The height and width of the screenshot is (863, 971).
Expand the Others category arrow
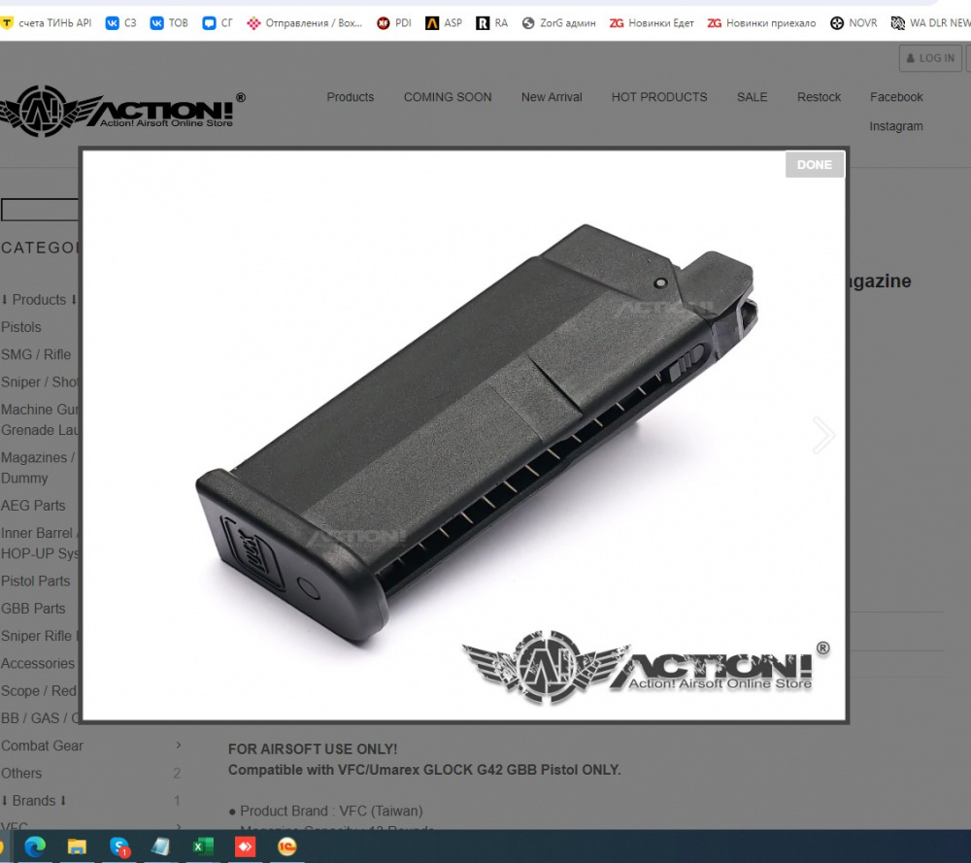(177, 774)
